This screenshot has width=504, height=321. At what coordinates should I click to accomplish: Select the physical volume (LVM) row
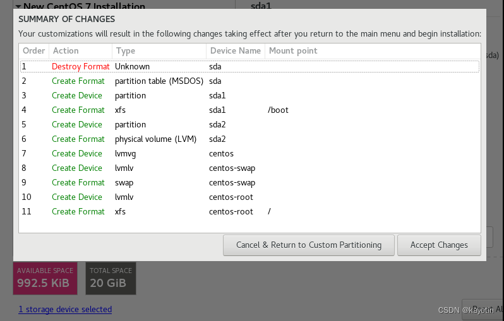(249, 139)
